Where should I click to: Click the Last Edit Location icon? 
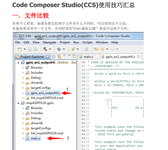point(96,49)
